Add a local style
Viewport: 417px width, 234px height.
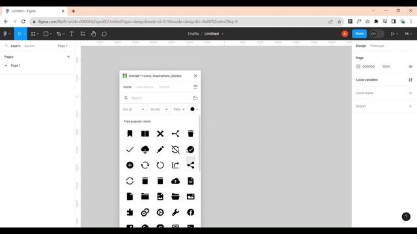(x=410, y=93)
